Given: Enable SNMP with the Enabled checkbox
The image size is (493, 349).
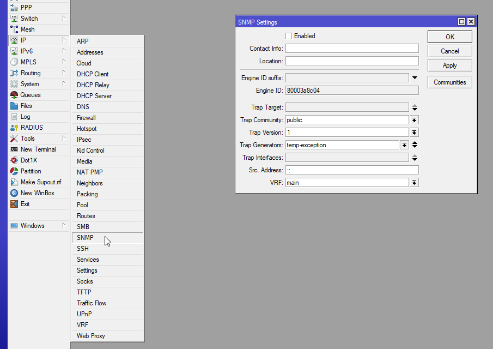Looking at the screenshot, I should pos(289,36).
